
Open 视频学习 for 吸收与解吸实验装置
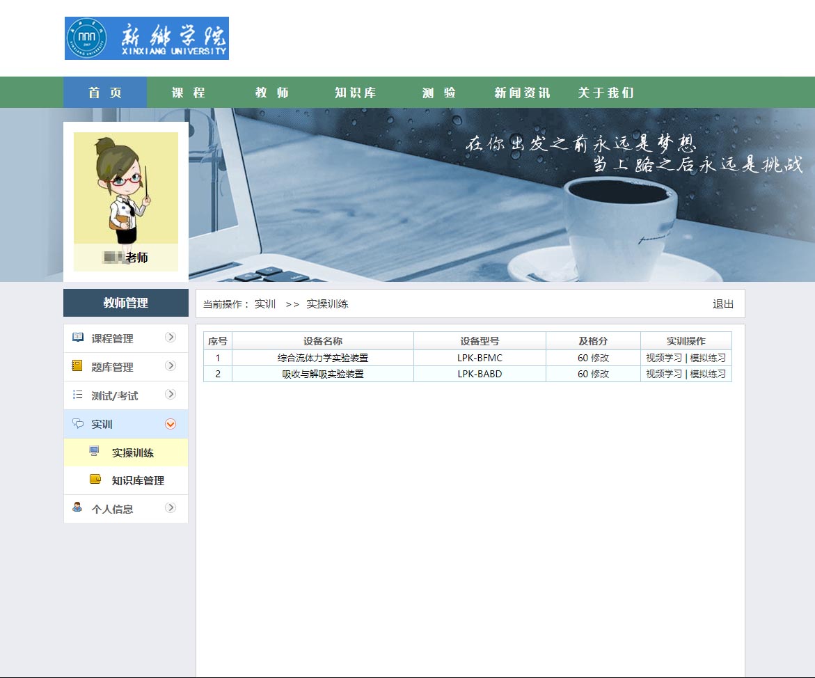pos(664,374)
